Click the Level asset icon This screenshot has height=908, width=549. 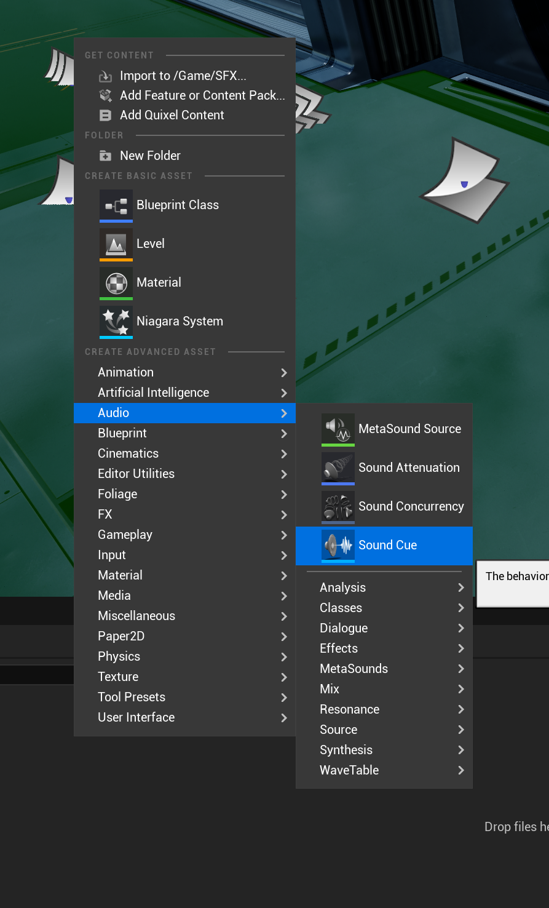pos(116,244)
